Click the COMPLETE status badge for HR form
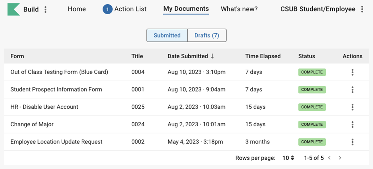The width and height of the screenshot is (373, 169). [x=312, y=107]
